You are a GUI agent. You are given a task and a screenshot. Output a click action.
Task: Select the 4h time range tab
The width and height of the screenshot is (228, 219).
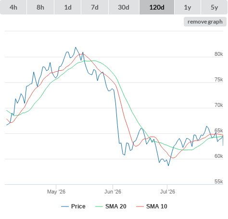tap(13, 7)
